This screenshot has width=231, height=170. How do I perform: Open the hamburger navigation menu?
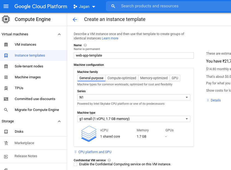coord(6,6)
